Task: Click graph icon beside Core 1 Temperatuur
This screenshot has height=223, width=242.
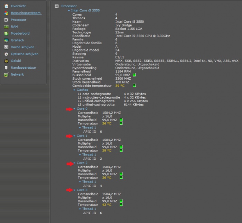Action: [121, 150]
